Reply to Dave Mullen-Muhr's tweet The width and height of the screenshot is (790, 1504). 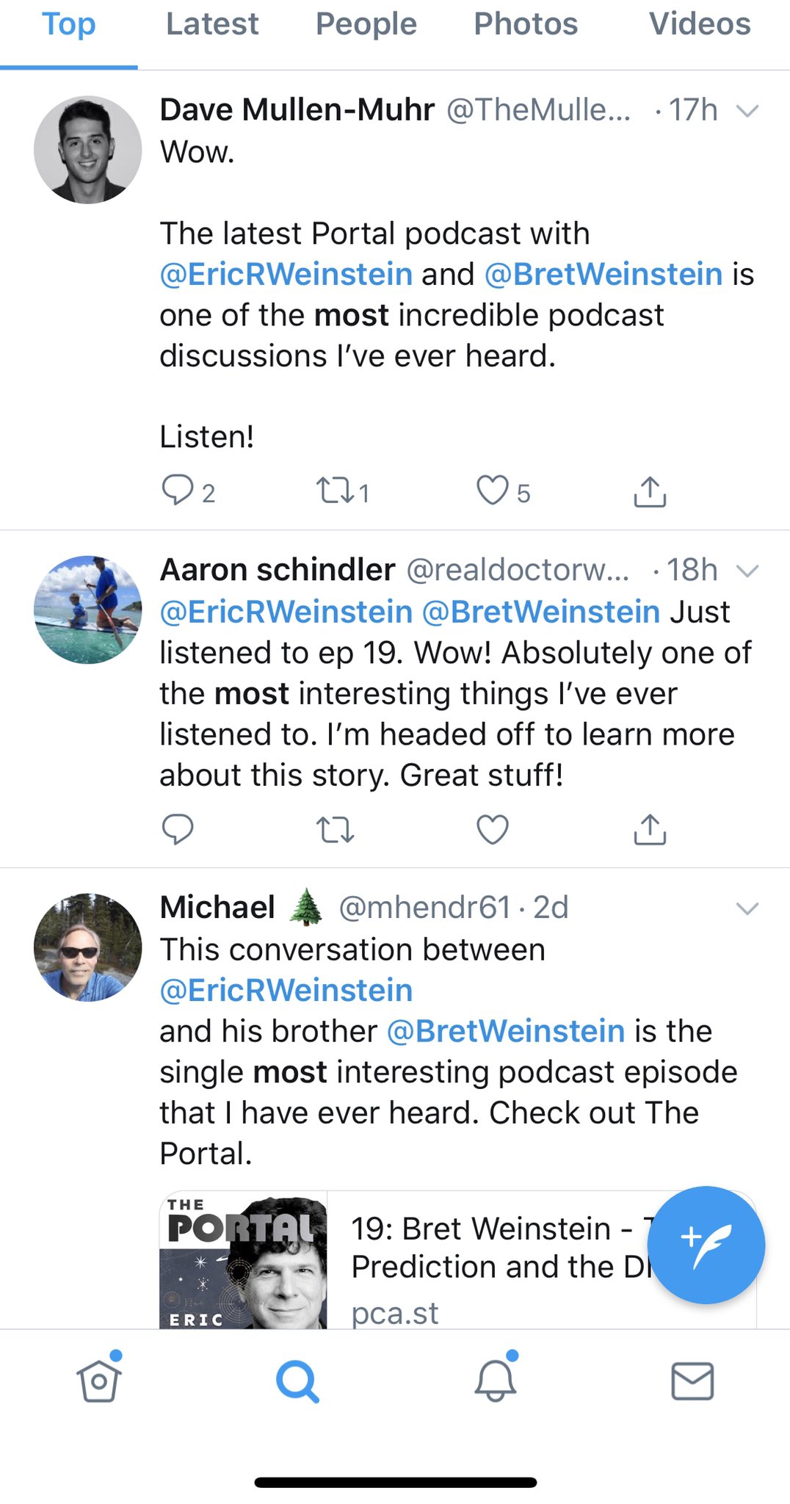point(177,491)
